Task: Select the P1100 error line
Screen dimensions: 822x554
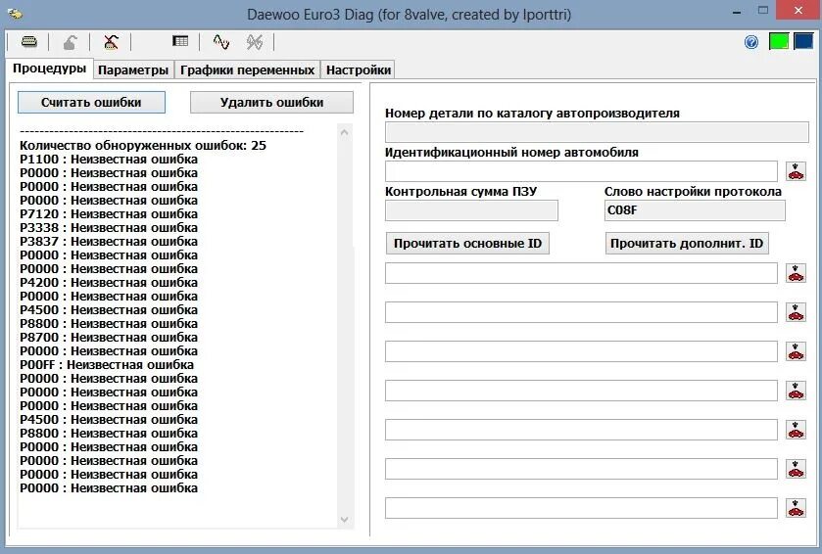Action: (x=109, y=160)
